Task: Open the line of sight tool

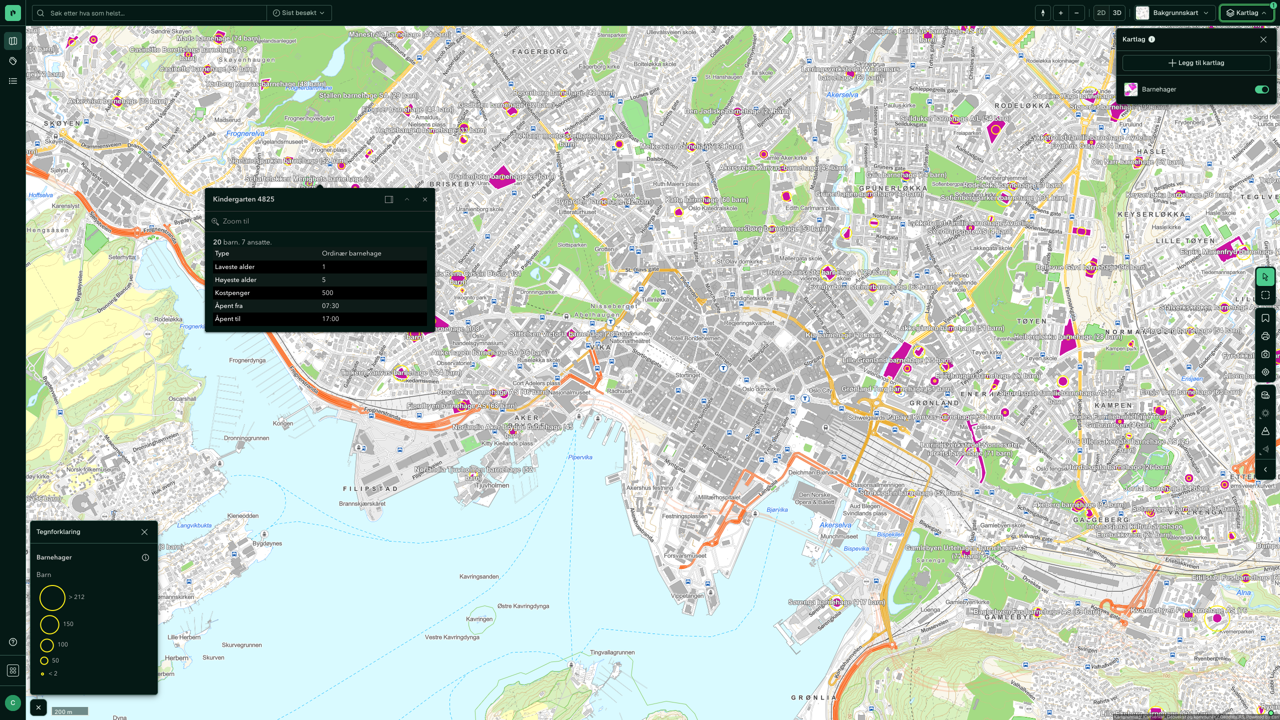Action: click(x=1265, y=449)
